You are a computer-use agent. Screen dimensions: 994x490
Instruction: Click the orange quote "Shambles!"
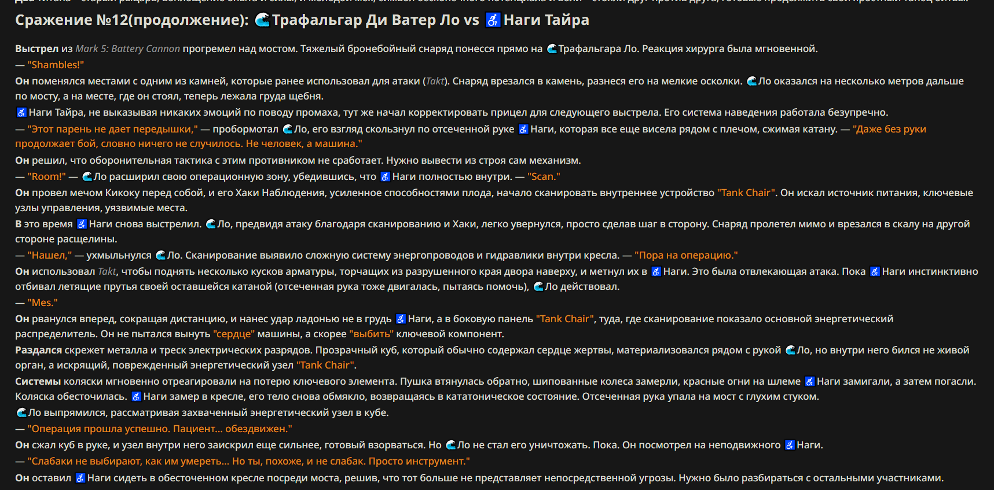56,65
